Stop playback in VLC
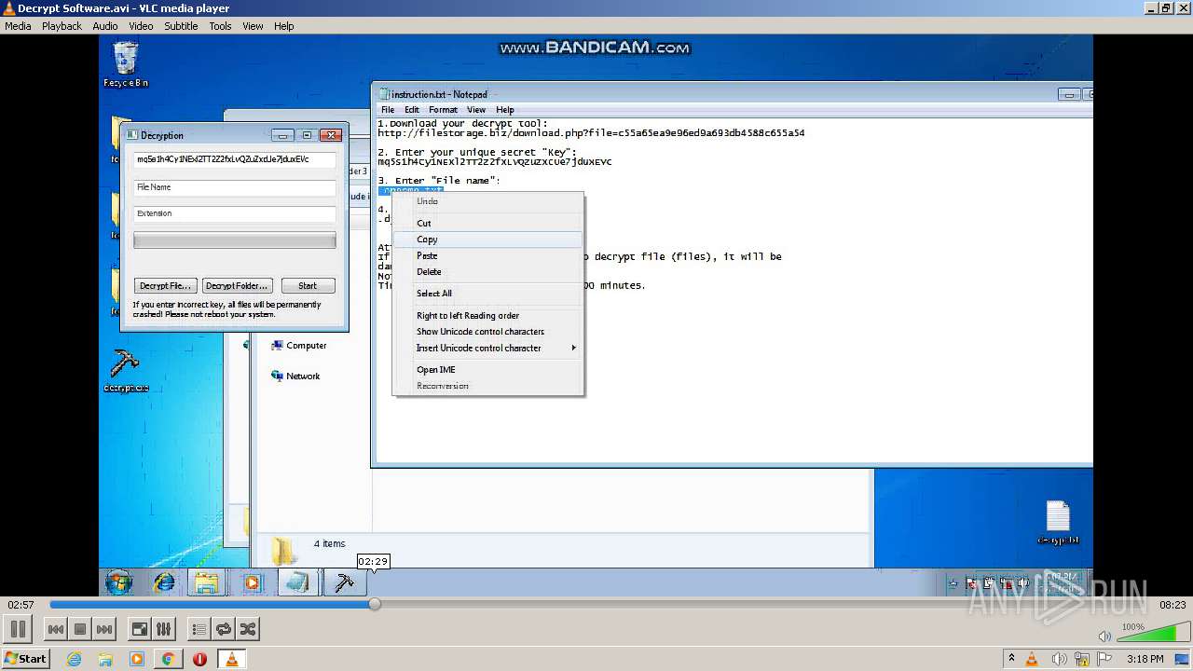This screenshot has height=671, width=1193. (80, 629)
